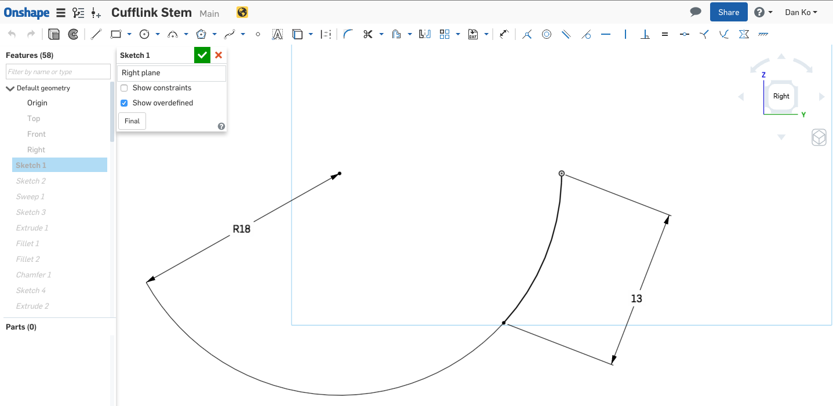Viewport: 833px width, 406px height.
Task: Open the comments speech bubble
Action: (x=696, y=12)
